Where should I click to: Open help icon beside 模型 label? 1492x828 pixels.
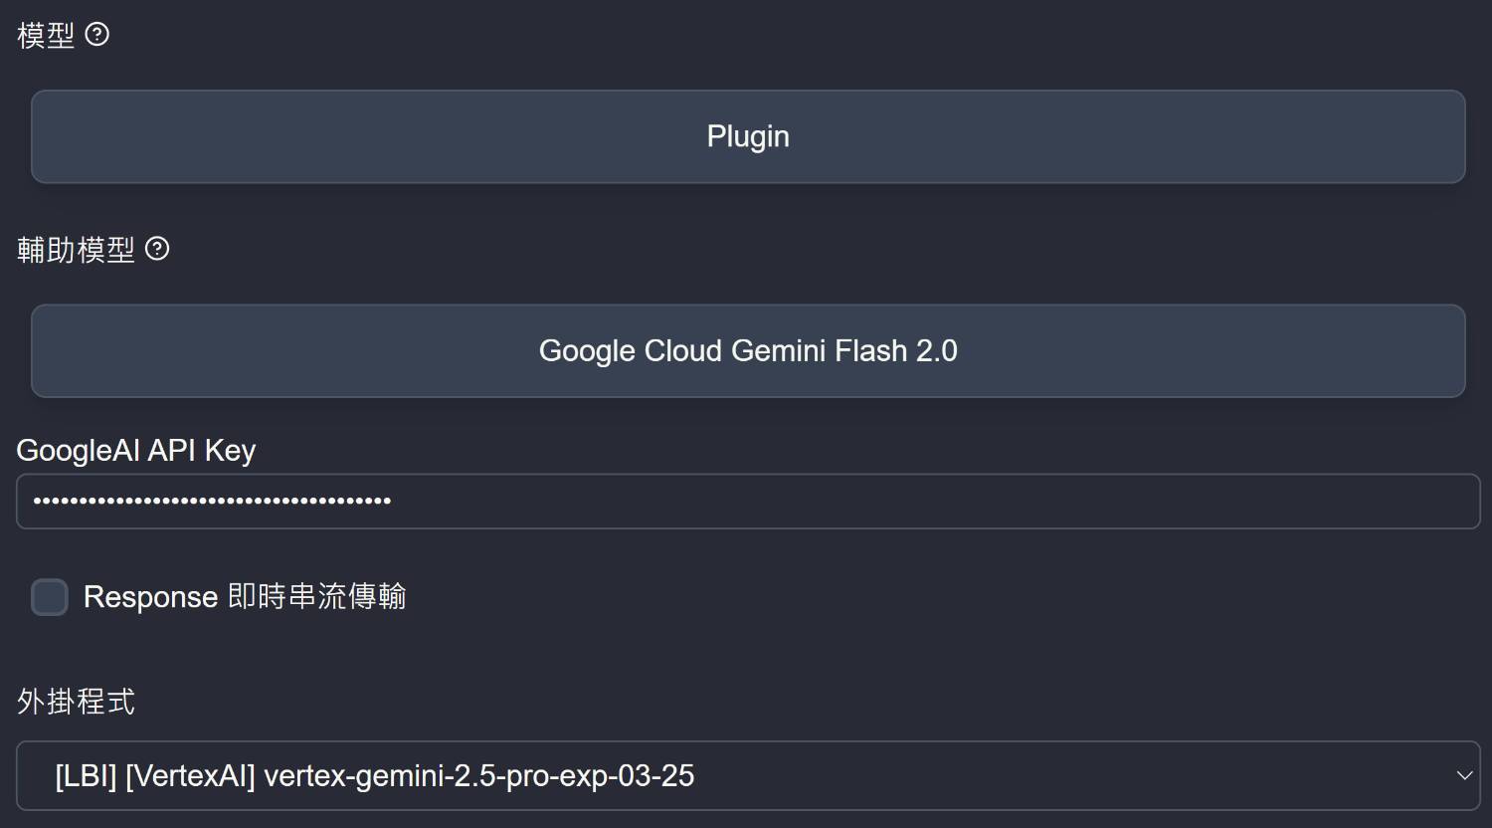click(96, 35)
